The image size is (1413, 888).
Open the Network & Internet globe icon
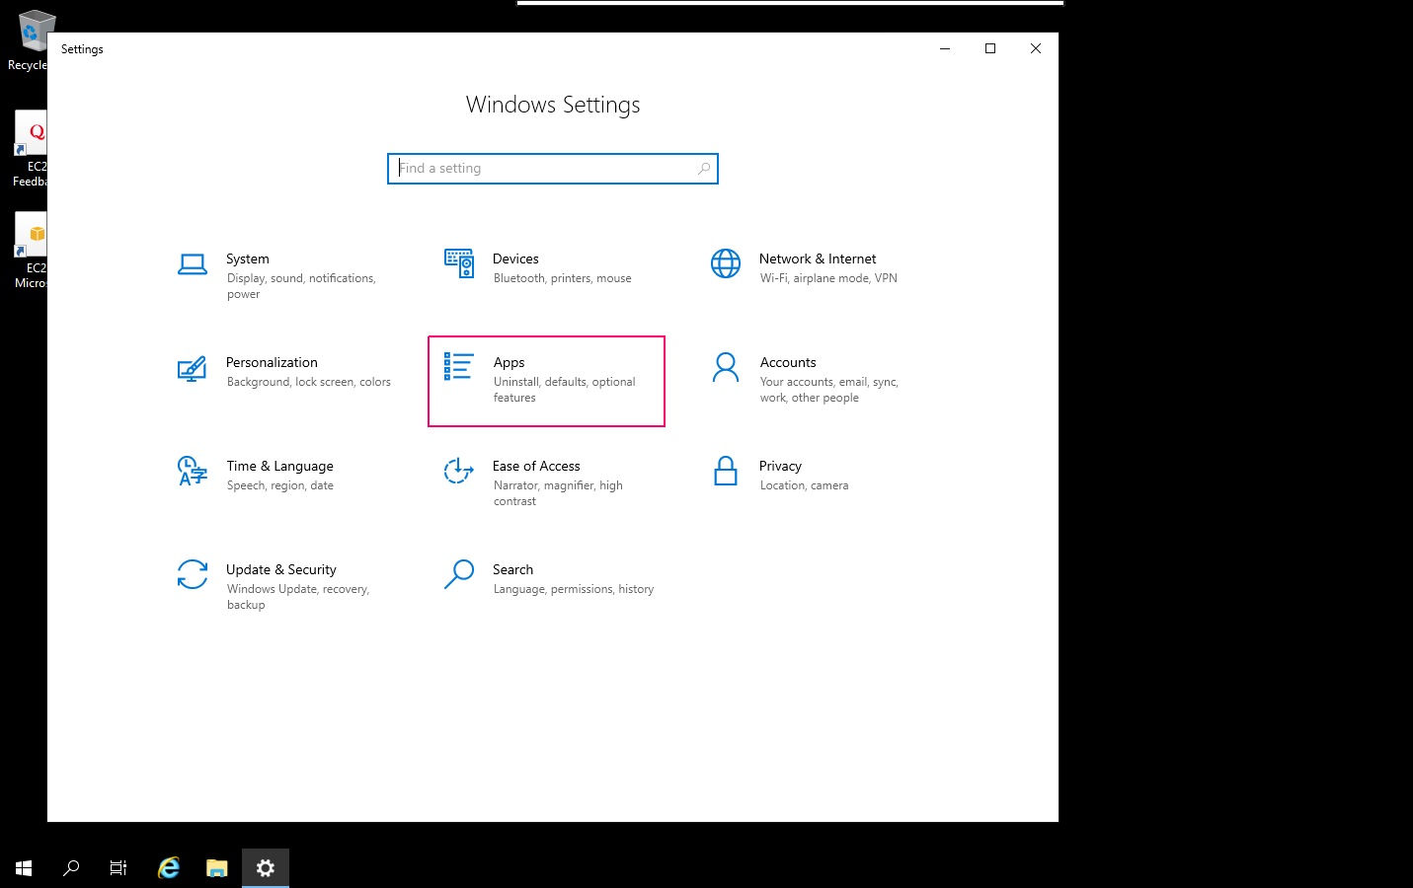coord(726,263)
